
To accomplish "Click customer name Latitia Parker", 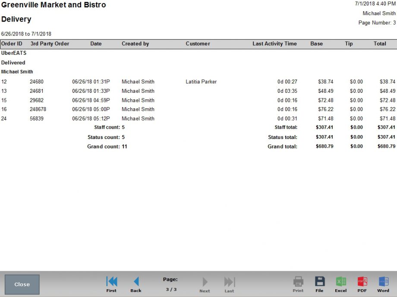I will (202, 82).
